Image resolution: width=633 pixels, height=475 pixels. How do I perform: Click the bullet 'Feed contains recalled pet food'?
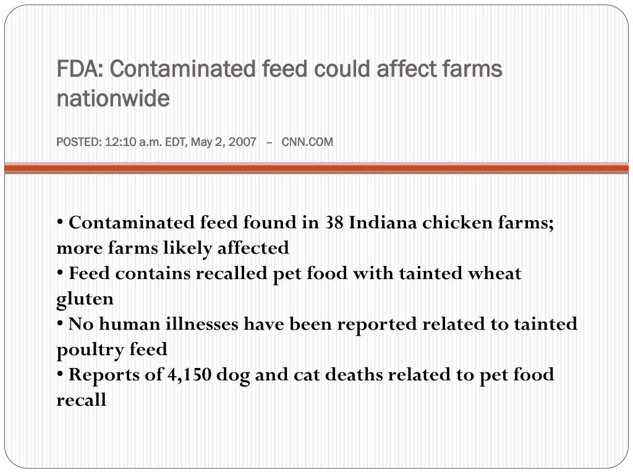pos(289,286)
